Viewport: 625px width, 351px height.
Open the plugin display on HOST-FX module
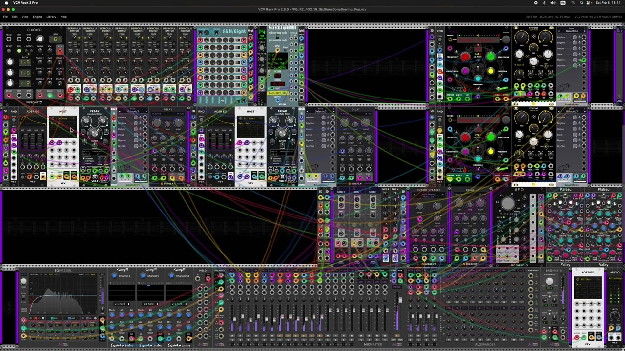coord(588,288)
